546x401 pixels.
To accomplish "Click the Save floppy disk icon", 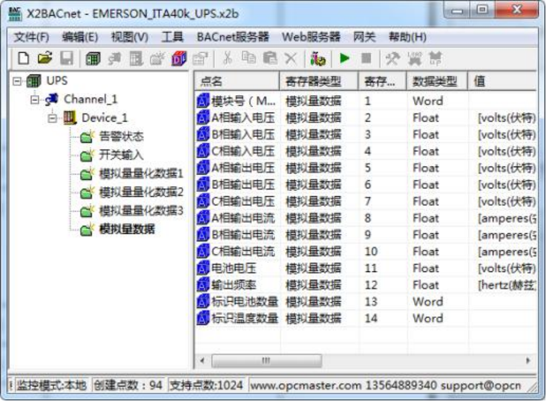I will click(x=67, y=59).
